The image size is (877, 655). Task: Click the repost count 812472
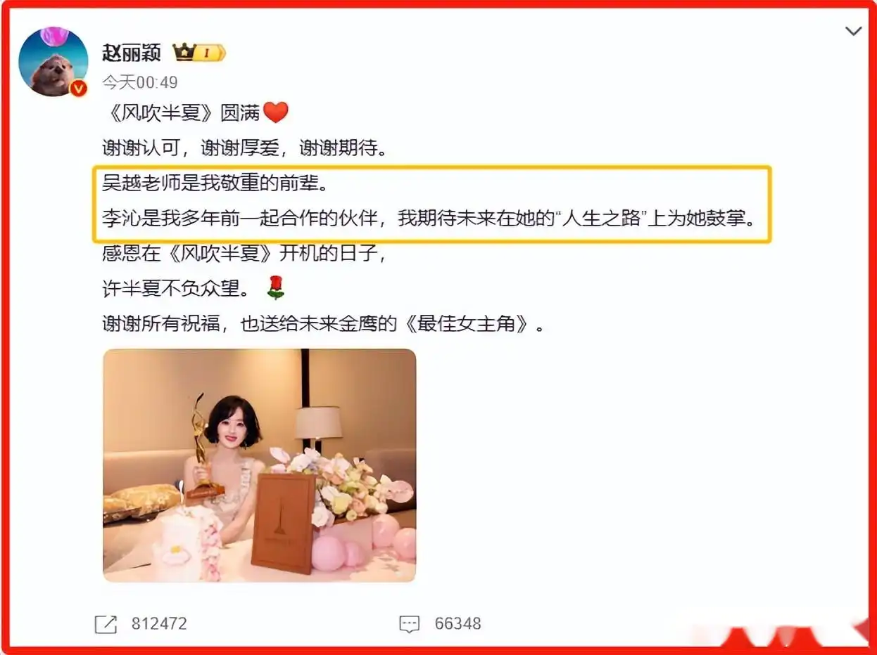click(x=159, y=623)
